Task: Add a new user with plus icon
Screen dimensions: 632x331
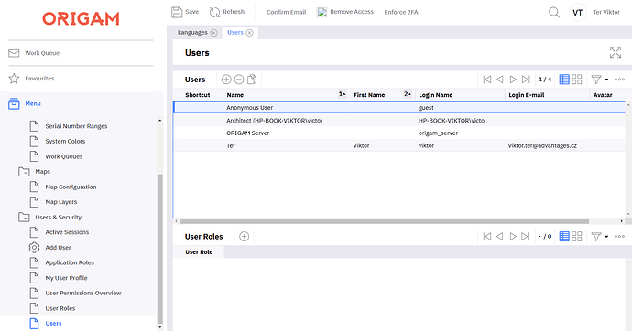Action: click(x=226, y=80)
